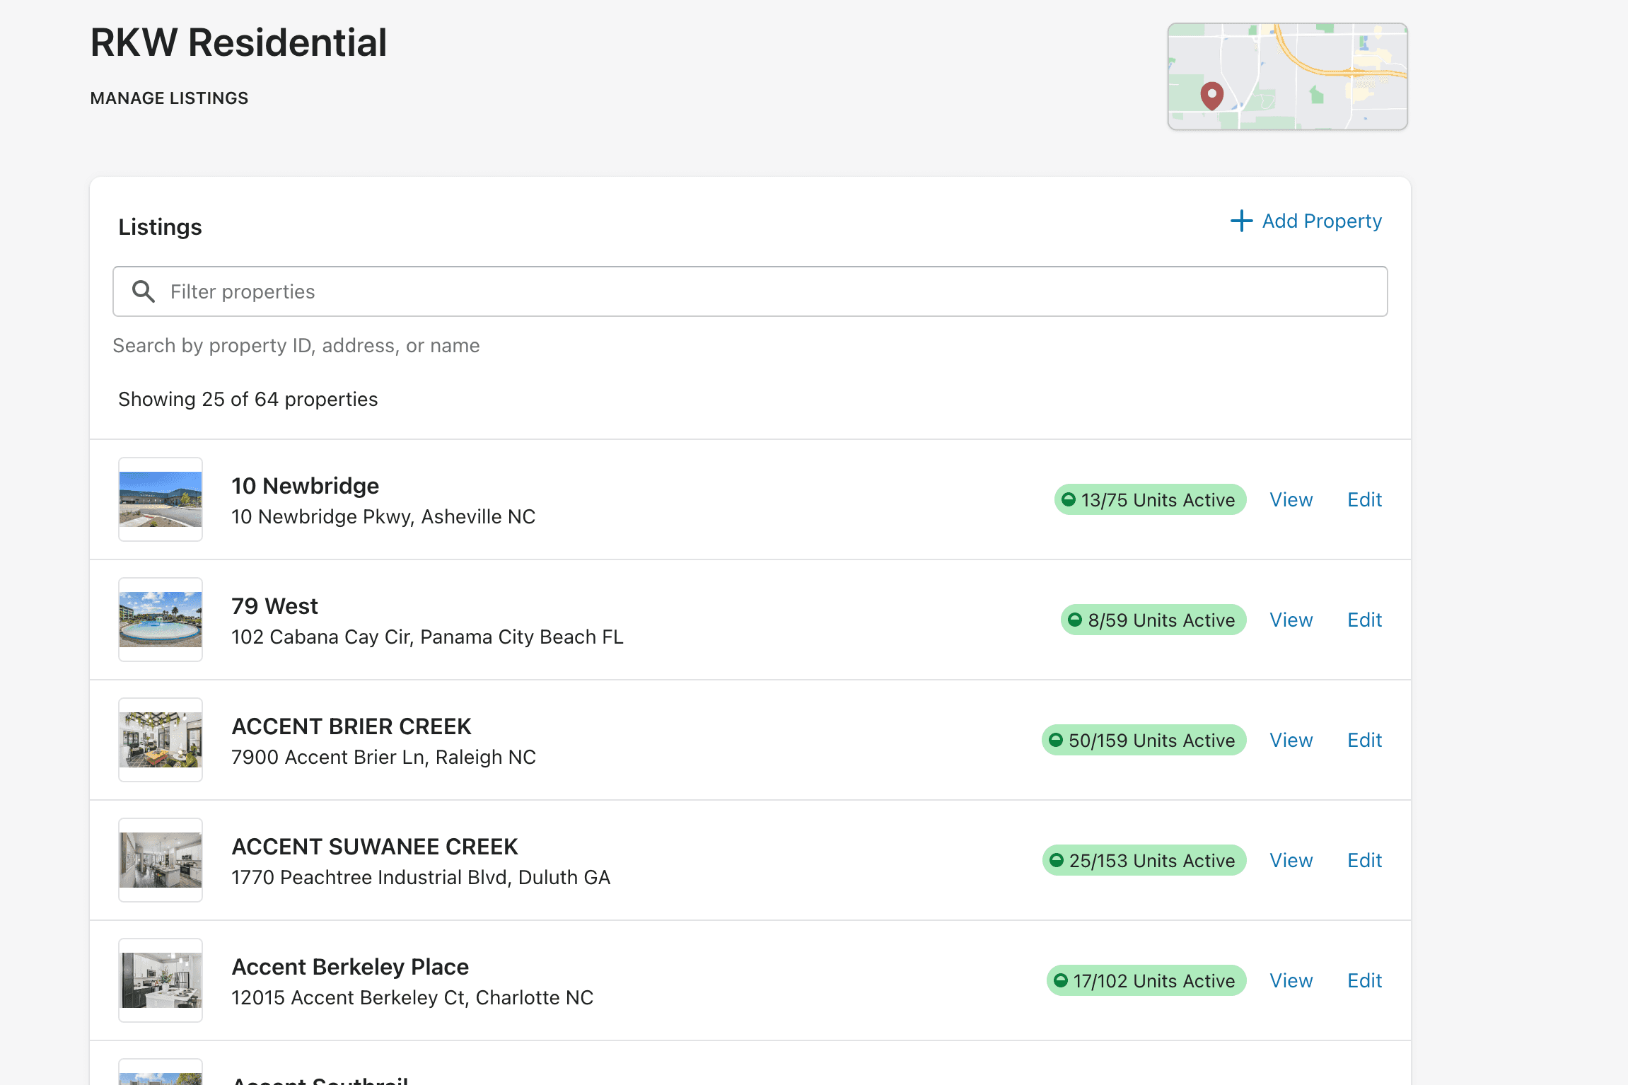Viewport: 1628px width, 1085px height.
Task: Click the red location pin on the map
Action: click(x=1212, y=95)
